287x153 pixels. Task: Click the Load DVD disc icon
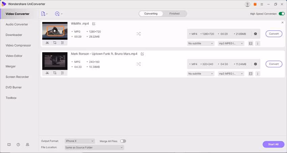pos(57,14)
